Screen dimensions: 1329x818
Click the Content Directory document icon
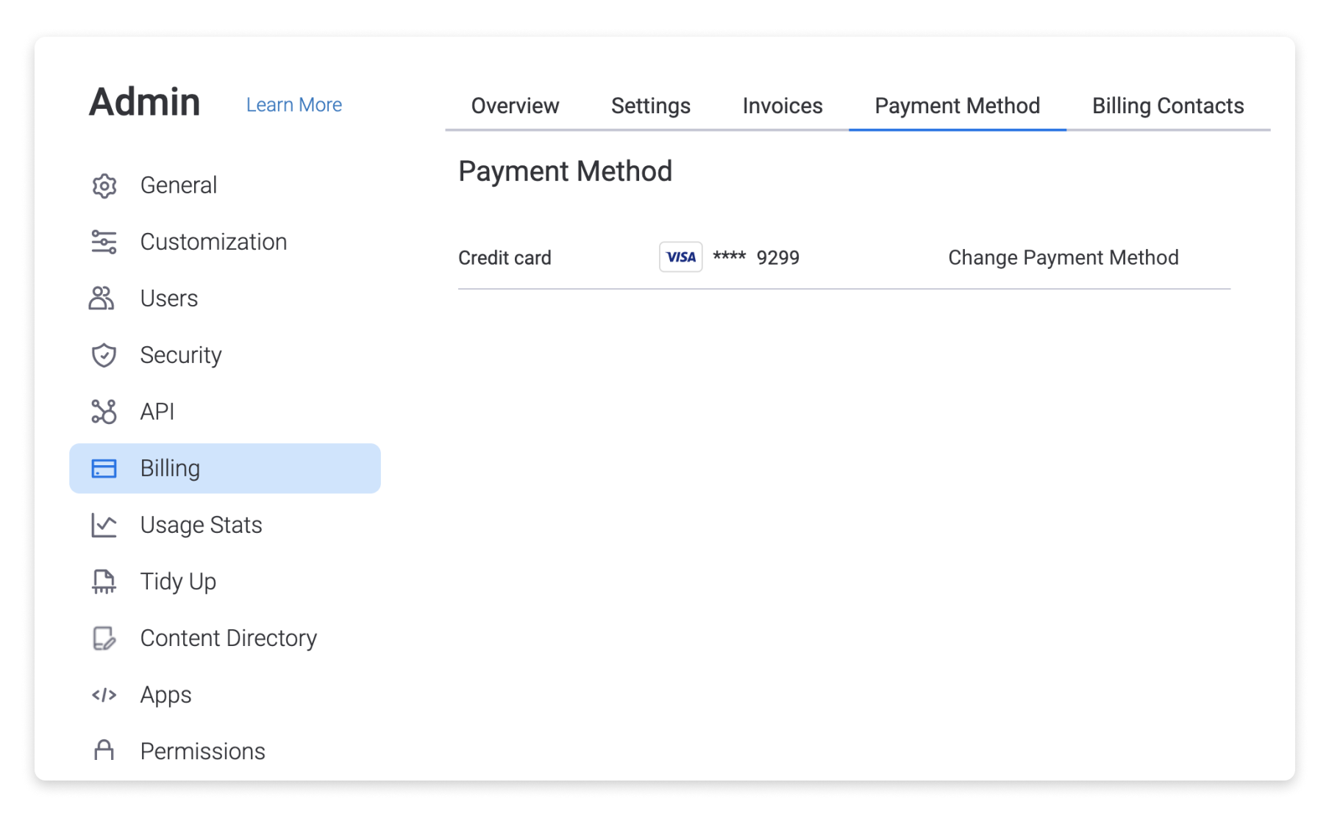pyautogui.click(x=104, y=638)
